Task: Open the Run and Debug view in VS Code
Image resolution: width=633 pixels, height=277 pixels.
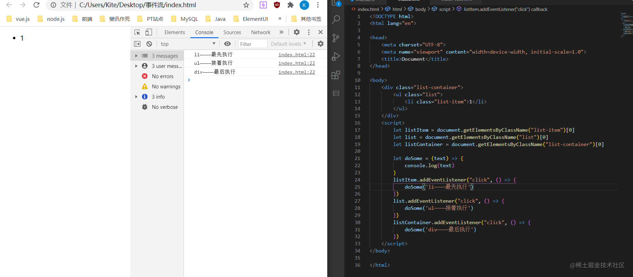Action: (336, 56)
